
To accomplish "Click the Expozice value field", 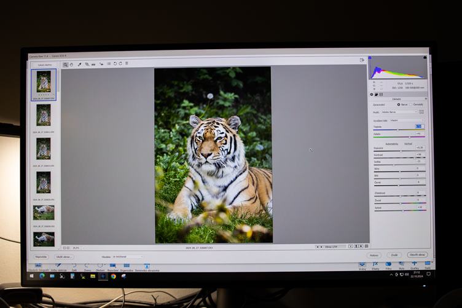I will click(x=420, y=148).
